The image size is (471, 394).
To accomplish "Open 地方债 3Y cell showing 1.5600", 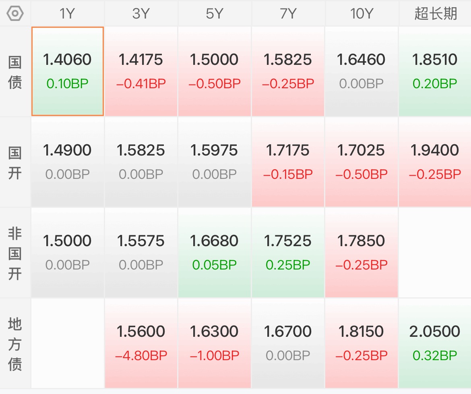I will click(x=141, y=344).
